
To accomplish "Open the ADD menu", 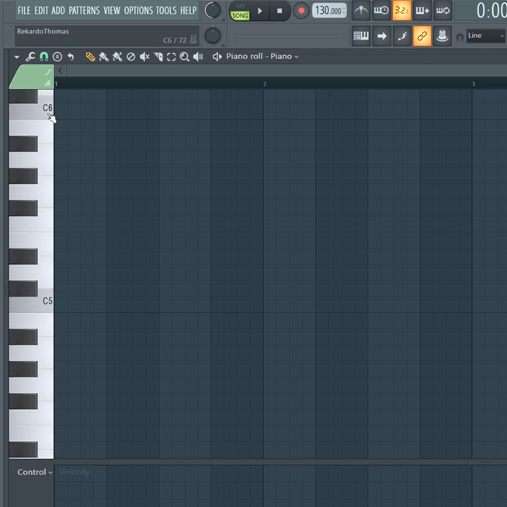I will (58, 10).
